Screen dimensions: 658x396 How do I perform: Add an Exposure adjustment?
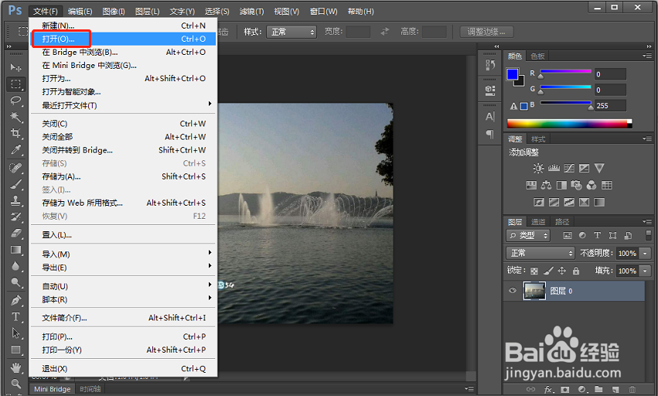tap(584, 169)
